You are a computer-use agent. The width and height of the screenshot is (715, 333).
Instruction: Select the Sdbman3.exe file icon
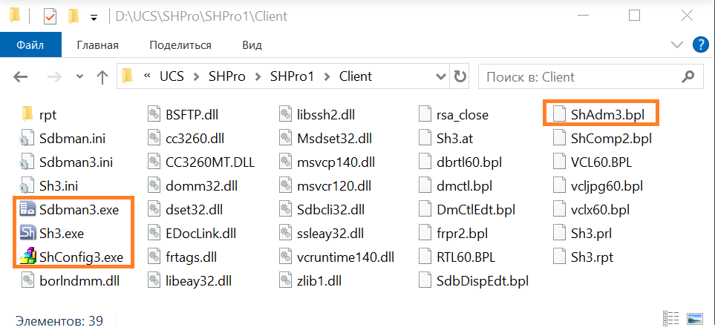click(27, 210)
